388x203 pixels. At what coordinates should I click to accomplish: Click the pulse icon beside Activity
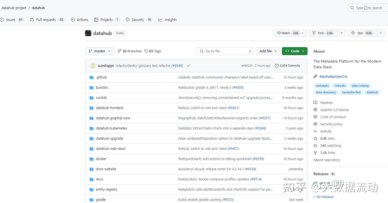tap(315, 131)
